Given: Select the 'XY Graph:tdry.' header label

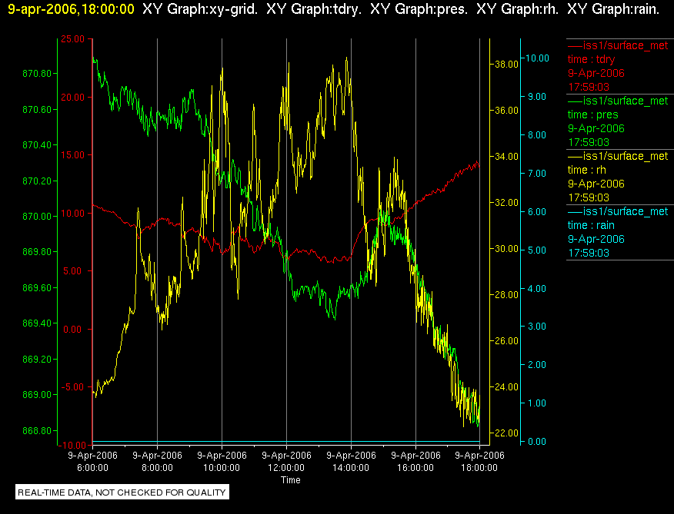Looking at the screenshot, I should (314, 9).
